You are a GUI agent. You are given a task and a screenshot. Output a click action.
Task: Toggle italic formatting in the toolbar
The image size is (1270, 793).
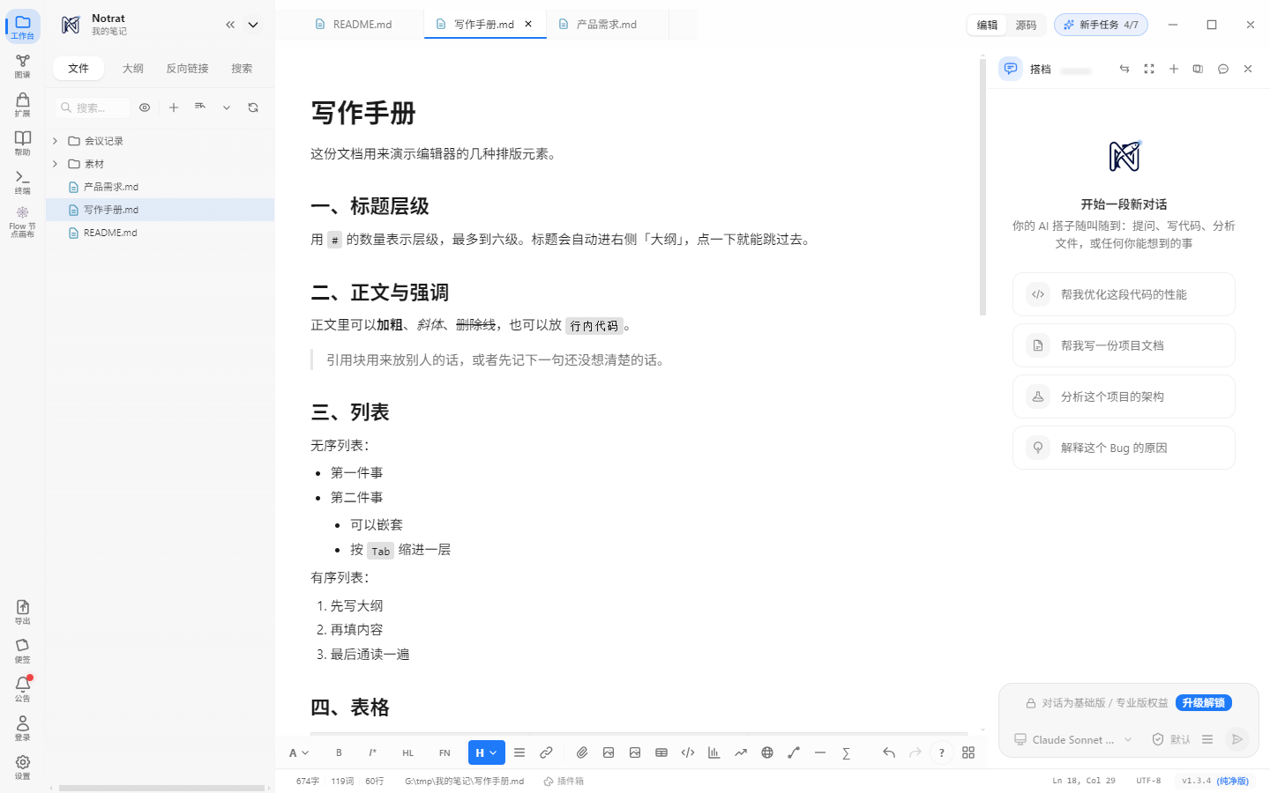(373, 752)
